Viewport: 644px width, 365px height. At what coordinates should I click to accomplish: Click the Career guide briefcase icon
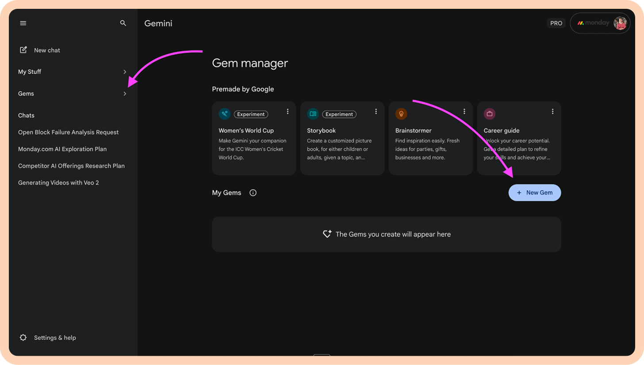click(x=490, y=114)
